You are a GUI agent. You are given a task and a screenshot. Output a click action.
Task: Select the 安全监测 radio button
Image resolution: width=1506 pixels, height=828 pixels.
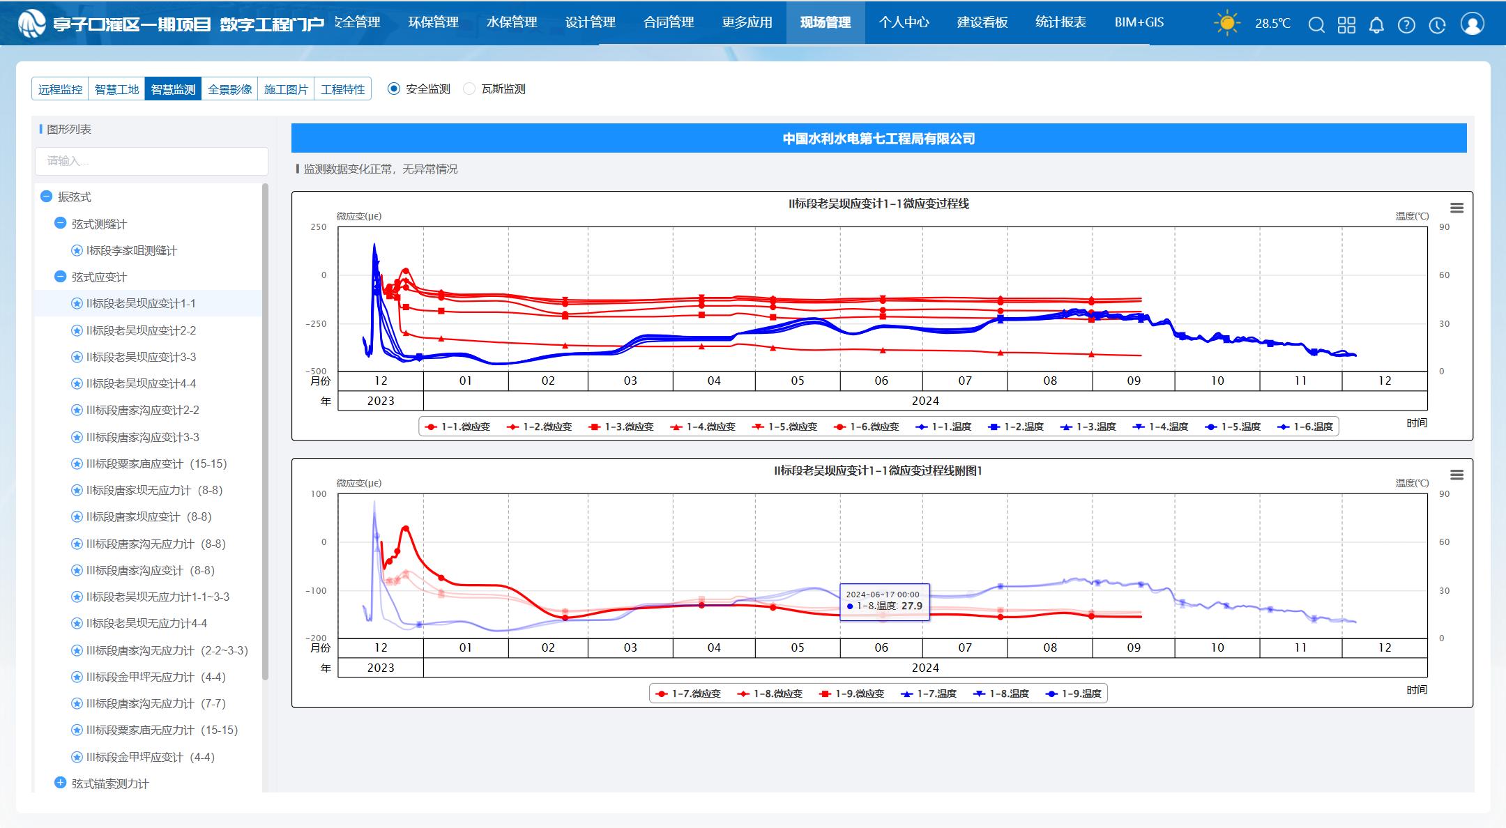(394, 89)
